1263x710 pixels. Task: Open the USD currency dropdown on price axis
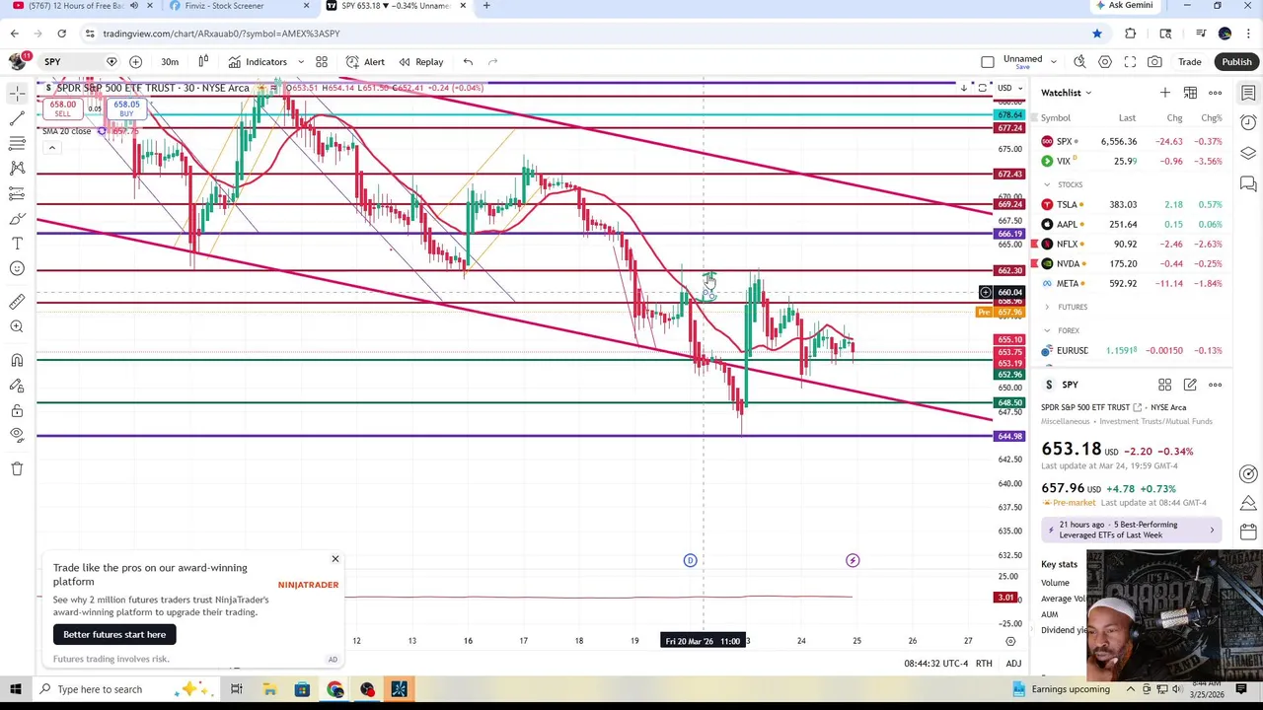pos(1008,88)
